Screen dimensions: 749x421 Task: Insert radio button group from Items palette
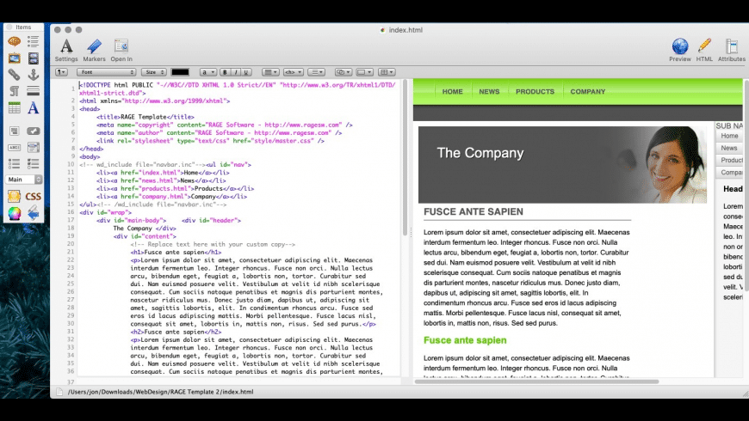click(x=15, y=163)
